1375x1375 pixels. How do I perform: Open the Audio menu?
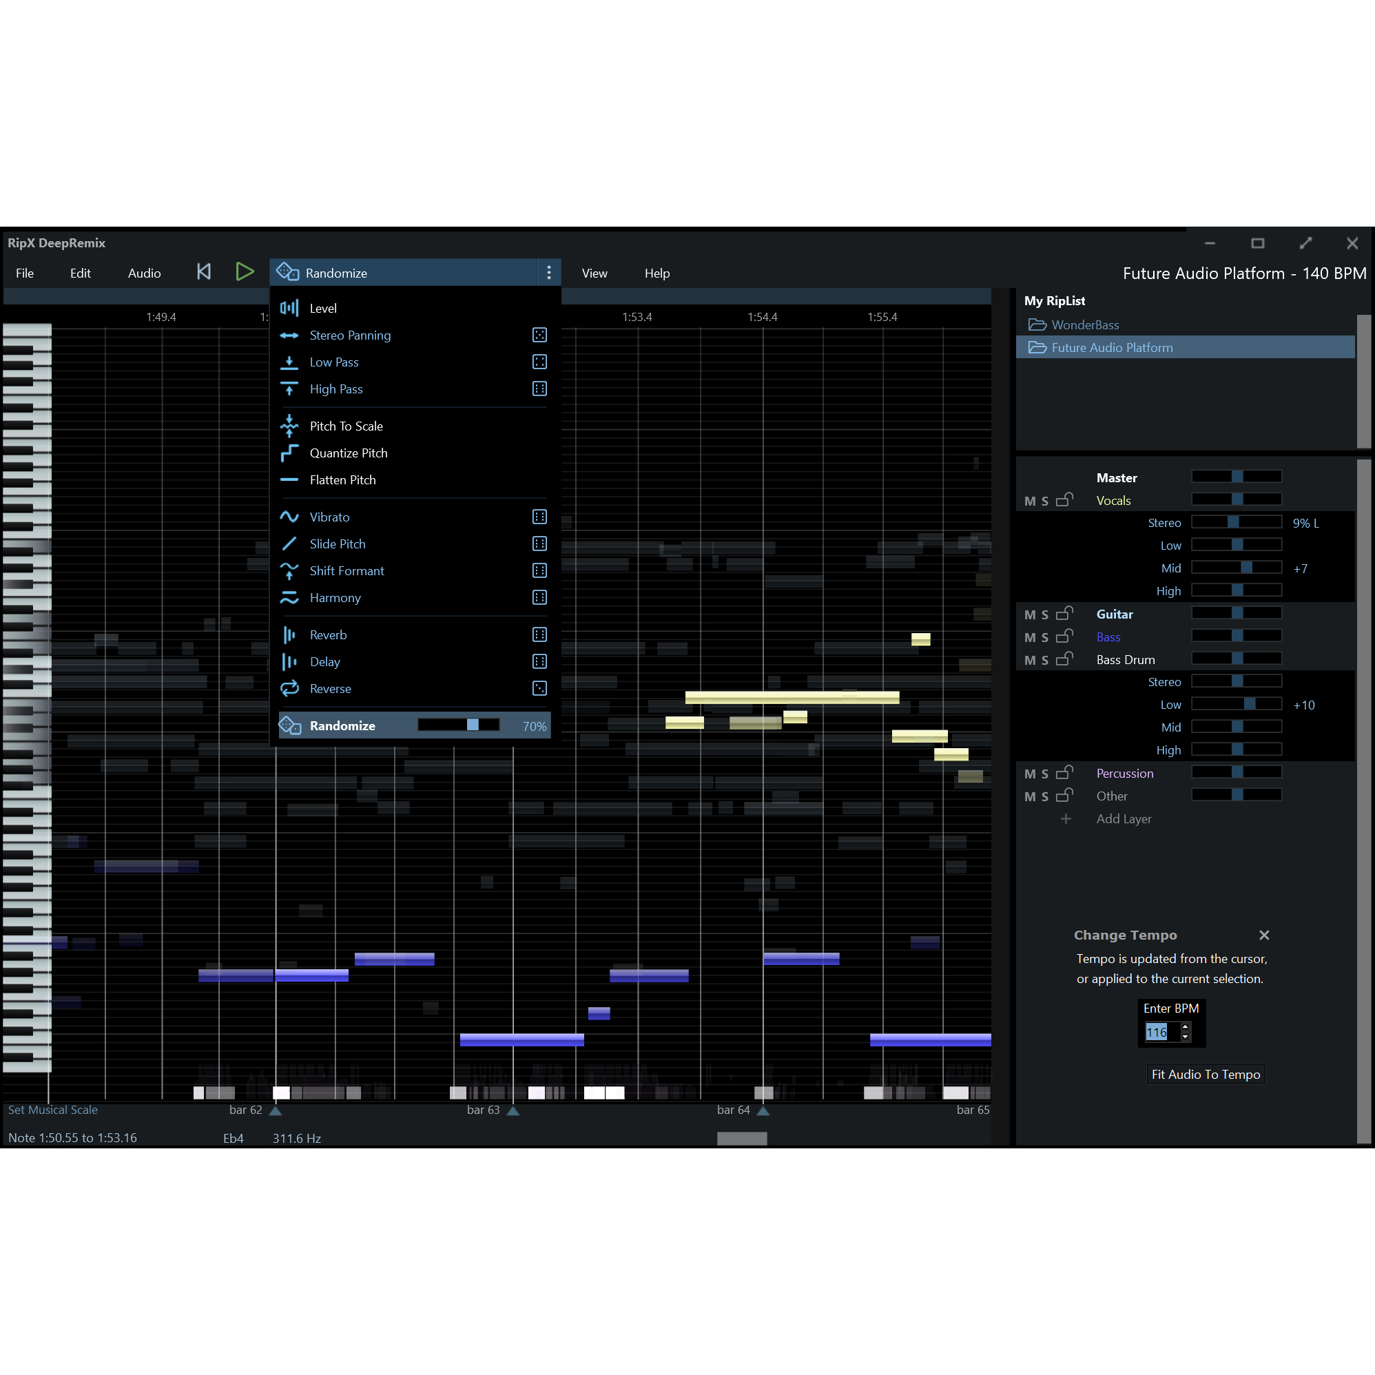144,273
